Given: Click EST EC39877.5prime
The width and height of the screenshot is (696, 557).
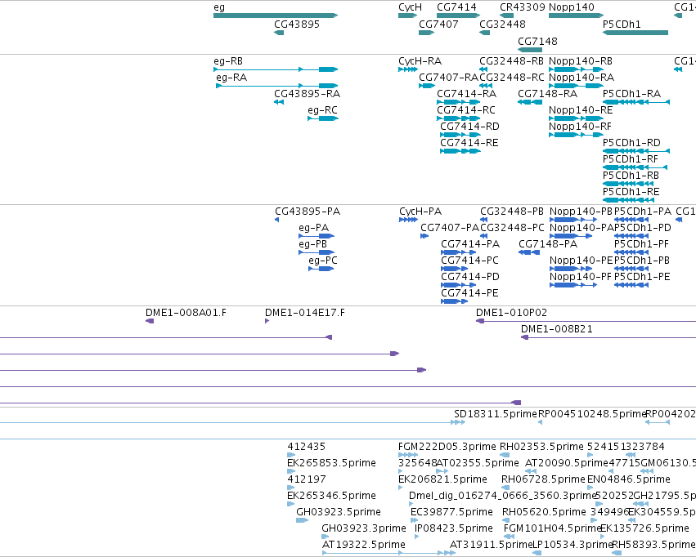Looking at the screenshot, I should pyautogui.click(x=451, y=513).
